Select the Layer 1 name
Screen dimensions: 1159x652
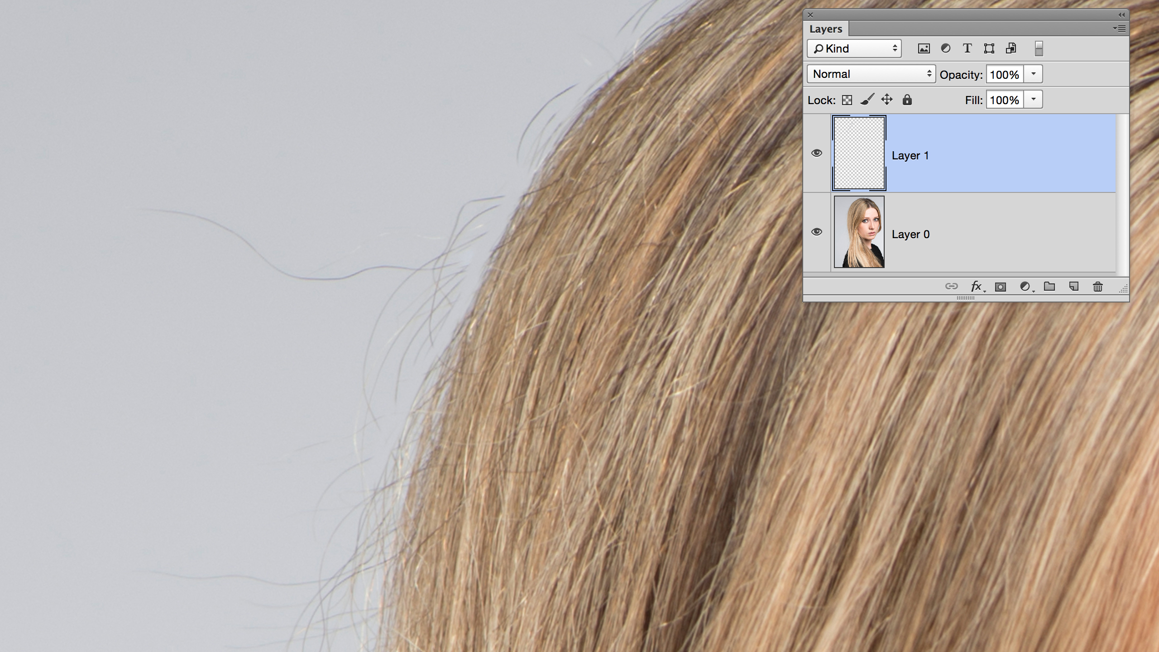point(910,156)
